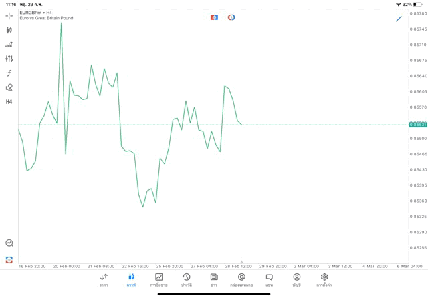Open the Mailbox (กล่องจดหมาย) tab
Image resolution: width=428 pixels, height=298 pixels.
click(x=241, y=279)
